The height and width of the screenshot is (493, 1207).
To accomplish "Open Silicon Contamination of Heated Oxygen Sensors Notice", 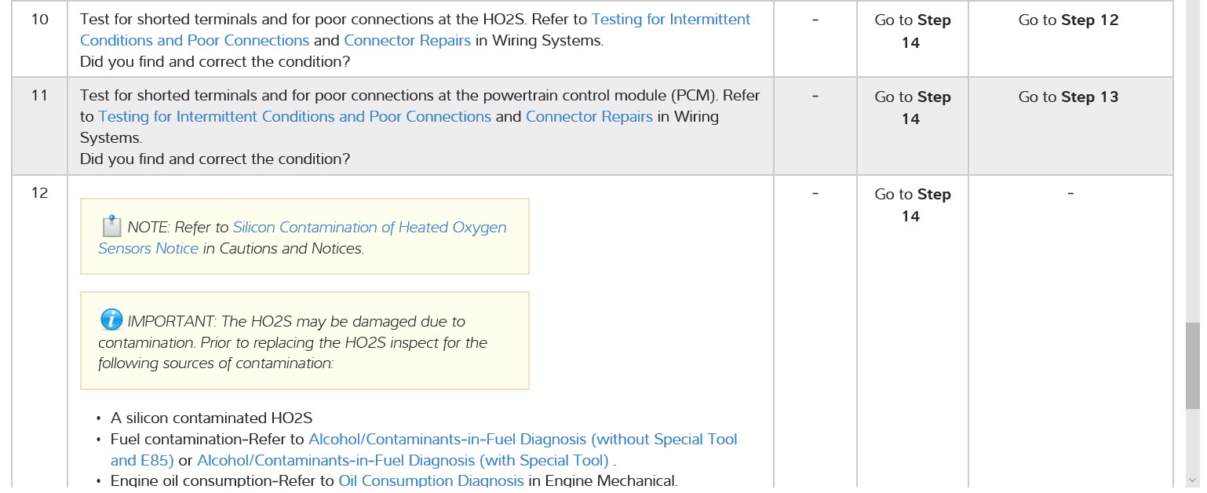I will (370, 228).
